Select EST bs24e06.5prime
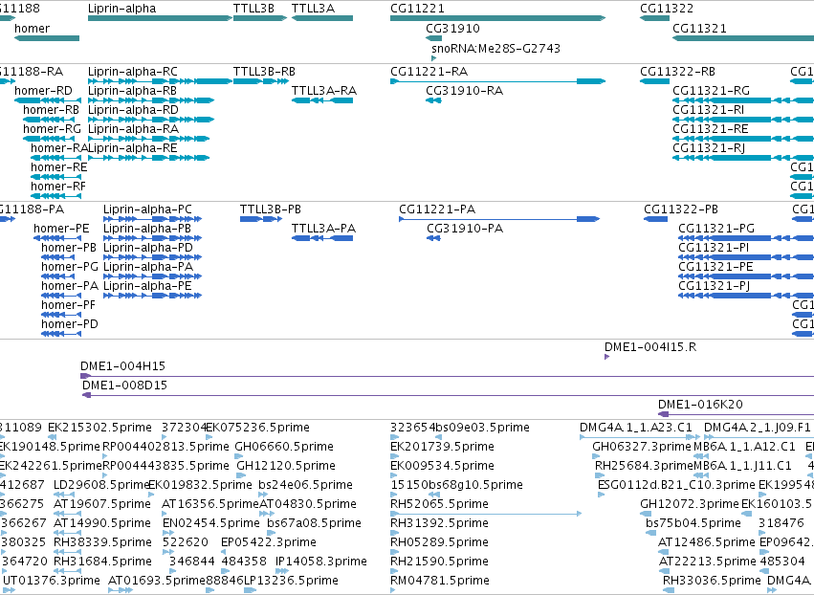 tap(305, 485)
